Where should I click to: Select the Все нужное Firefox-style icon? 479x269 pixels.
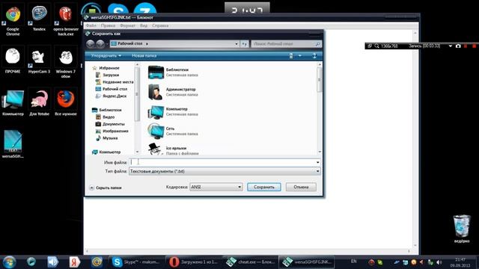pos(66,103)
